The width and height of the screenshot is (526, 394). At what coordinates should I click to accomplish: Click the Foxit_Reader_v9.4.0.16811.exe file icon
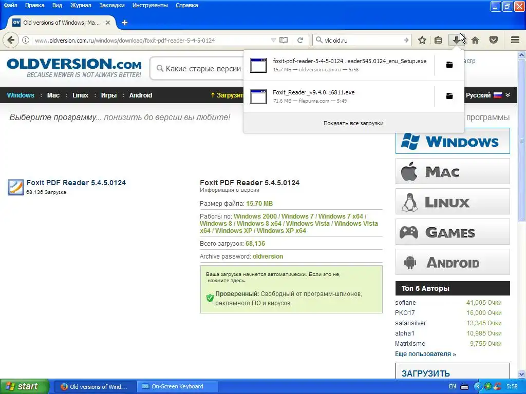point(258,96)
